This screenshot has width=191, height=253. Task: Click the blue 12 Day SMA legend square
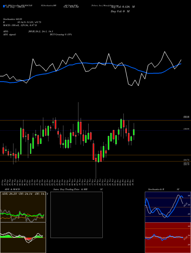tap(4, 7)
